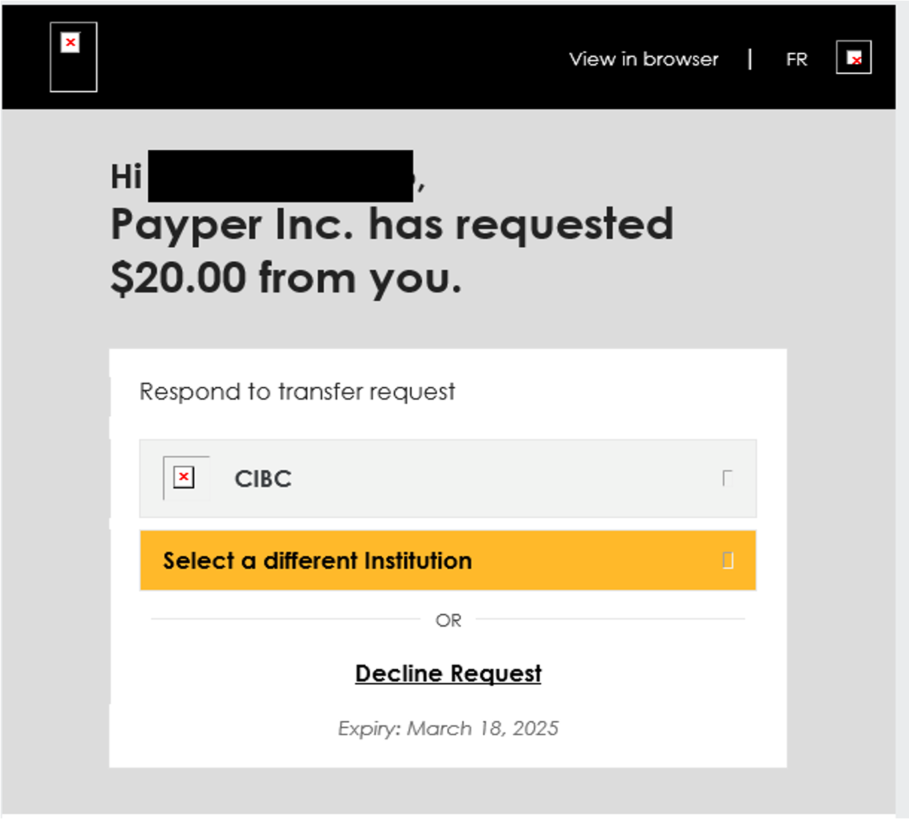Click the redacted recipient name
Screen dimensions: 909x819
280,176
